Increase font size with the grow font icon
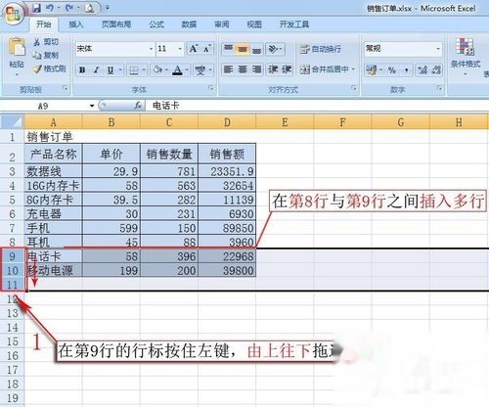The height and width of the screenshot is (407, 489). click(194, 49)
